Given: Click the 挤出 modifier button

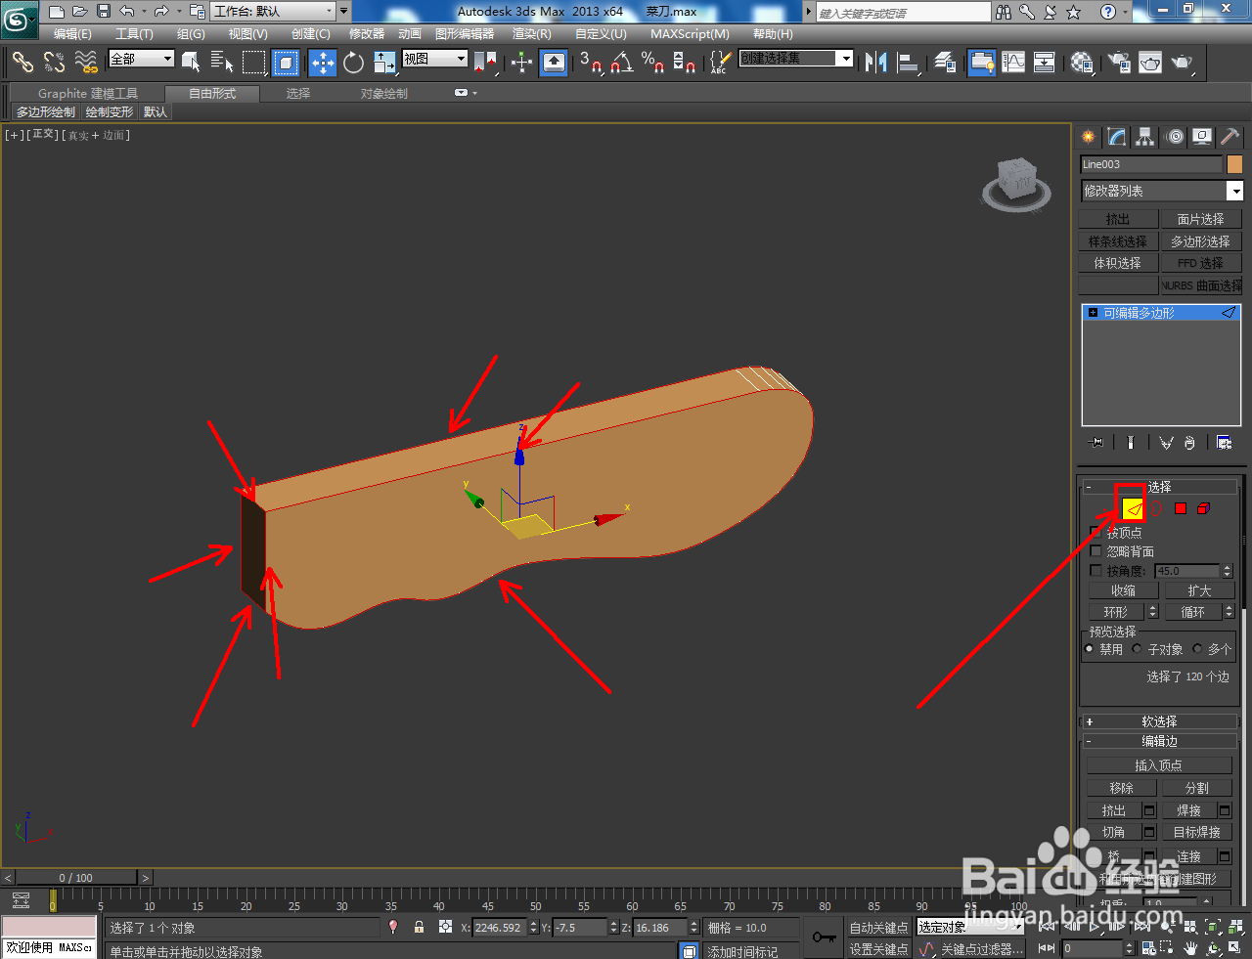Looking at the screenshot, I should [x=1117, y=219].
